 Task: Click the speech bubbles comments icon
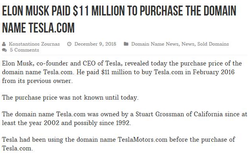click(4, 50)
